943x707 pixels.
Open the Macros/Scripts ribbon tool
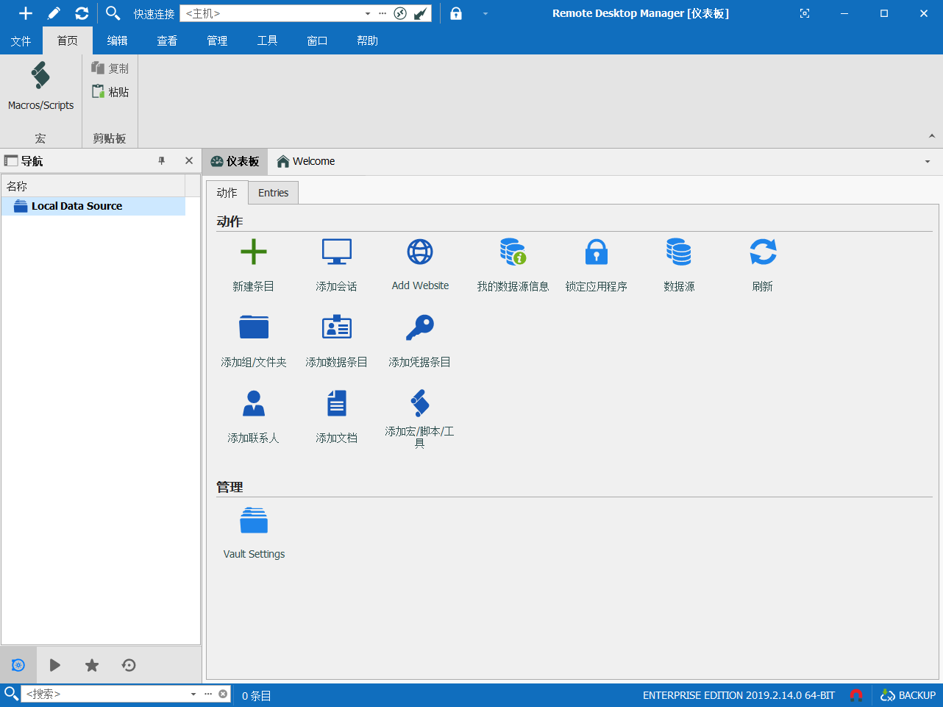click(x=40, y=86)
